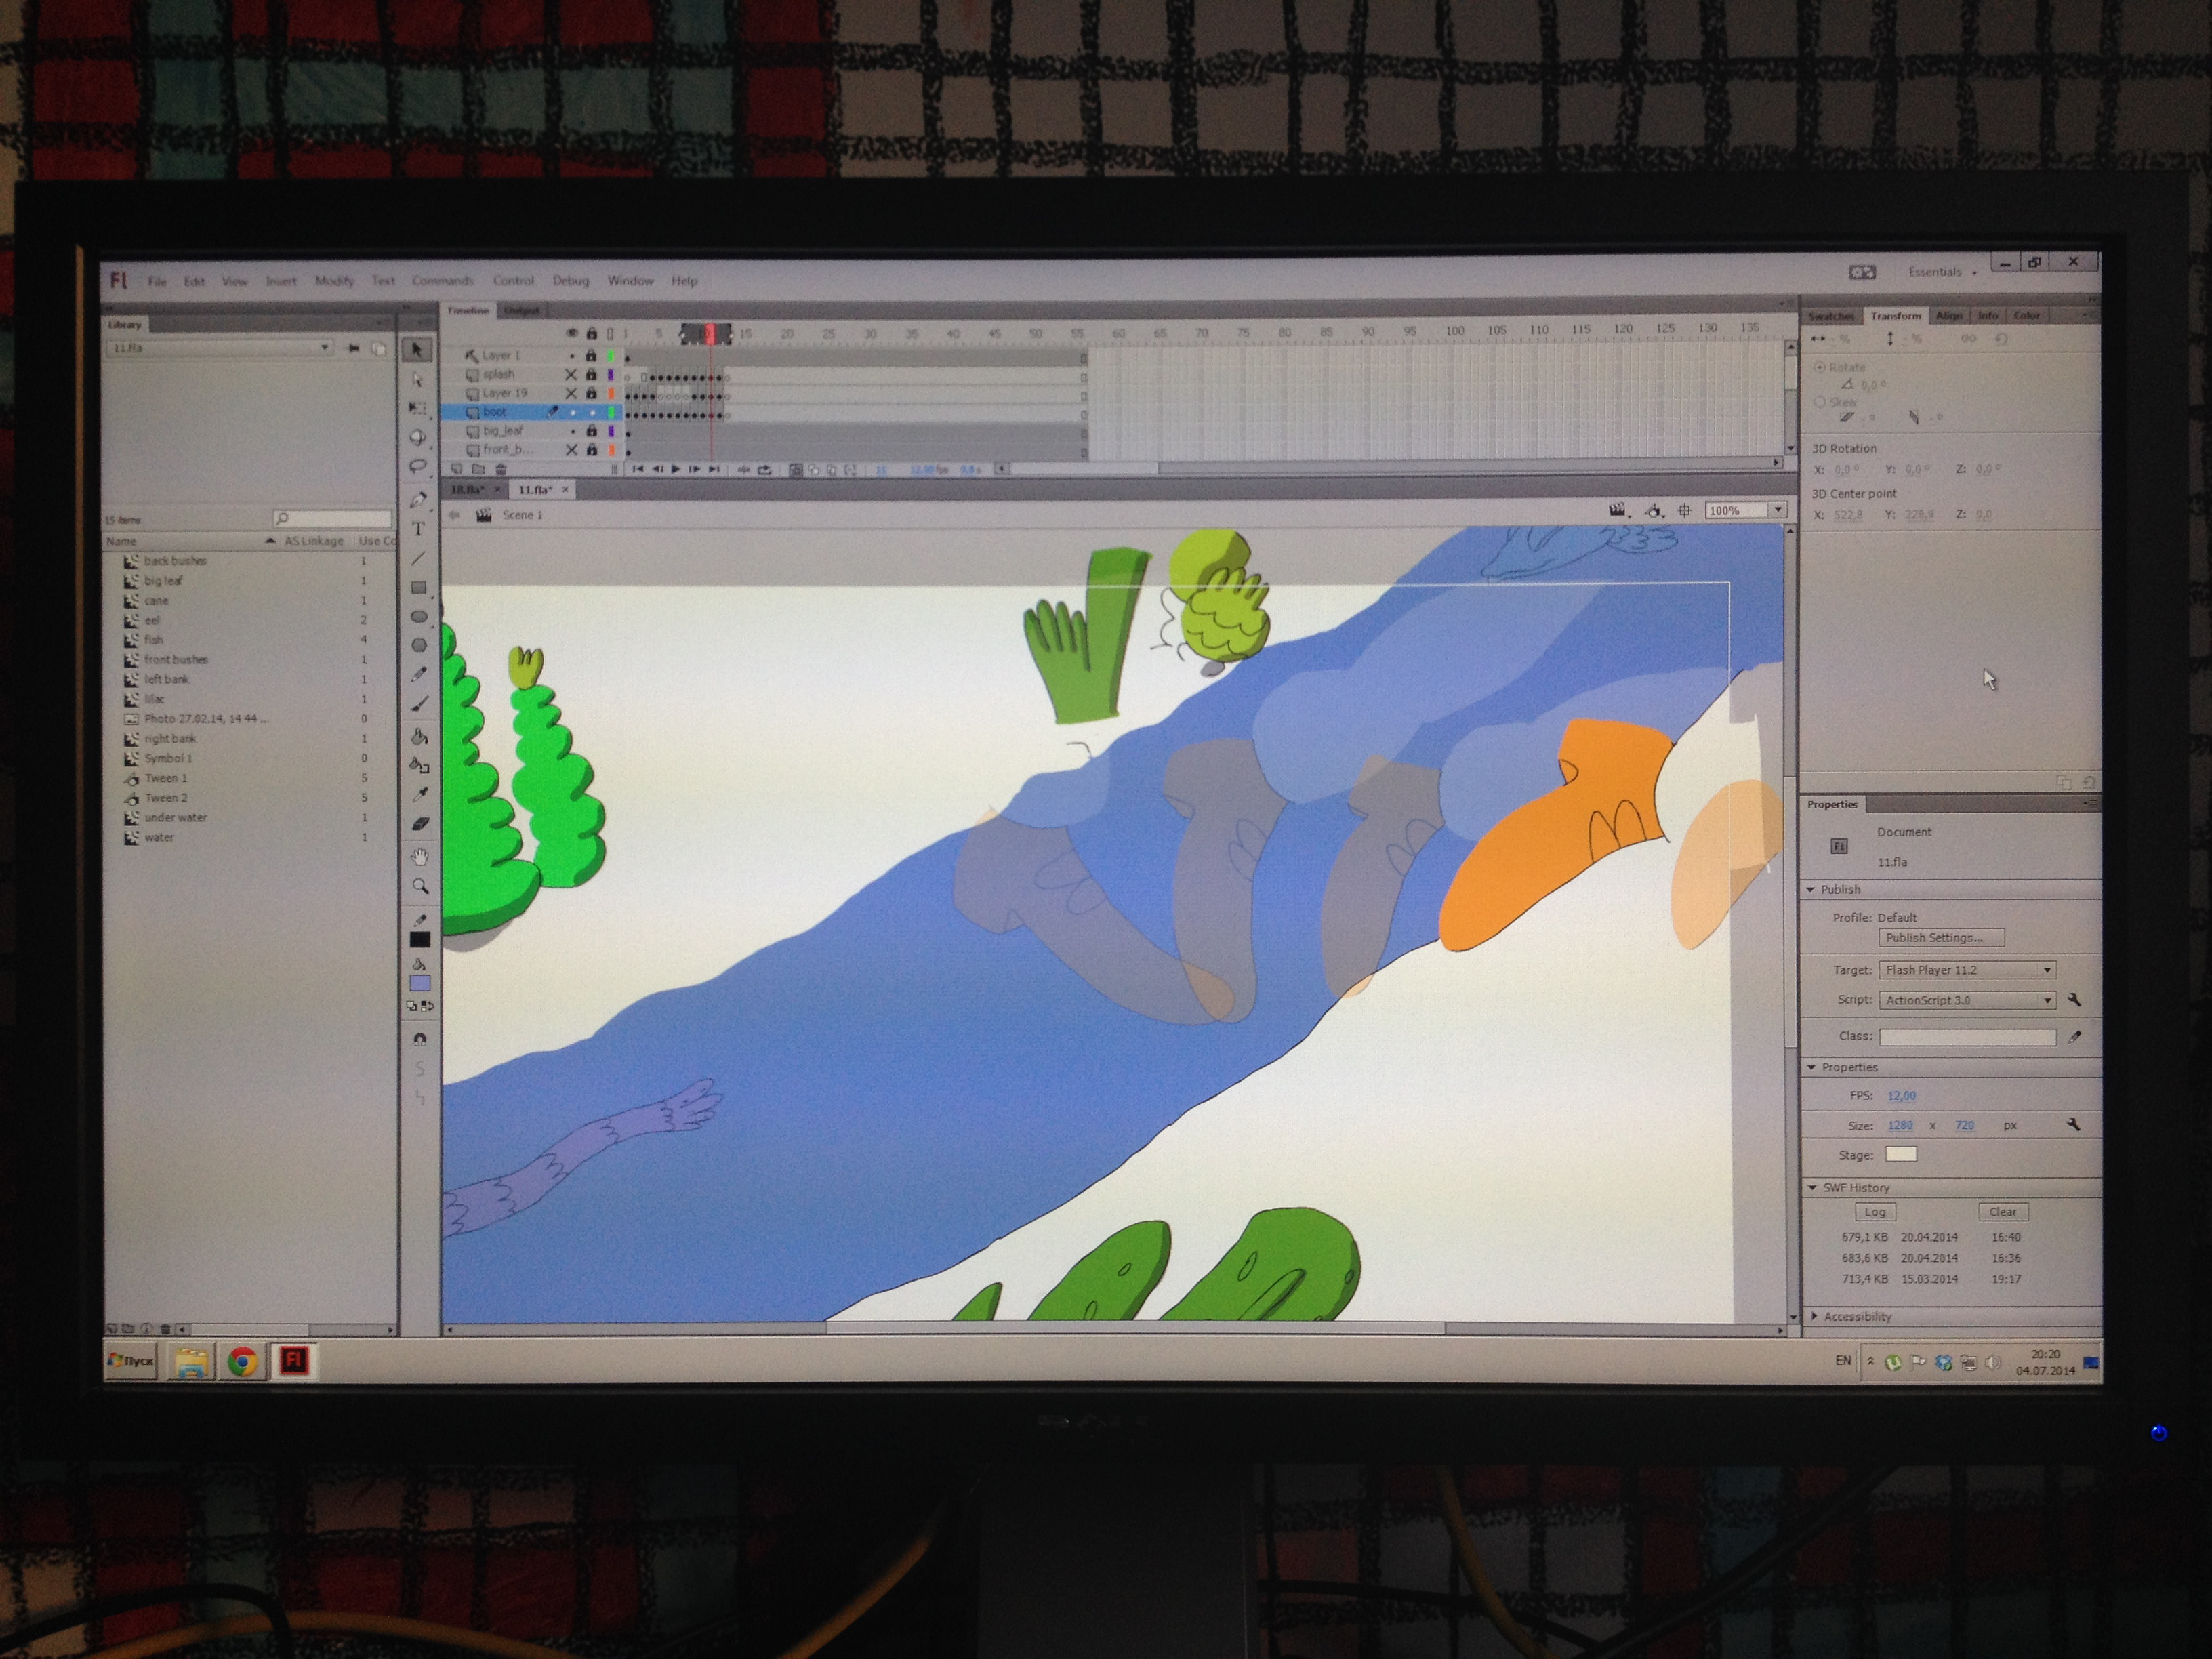2212x1659 pixels.
Task: Open the Window menu
Action: click(630, 281)
